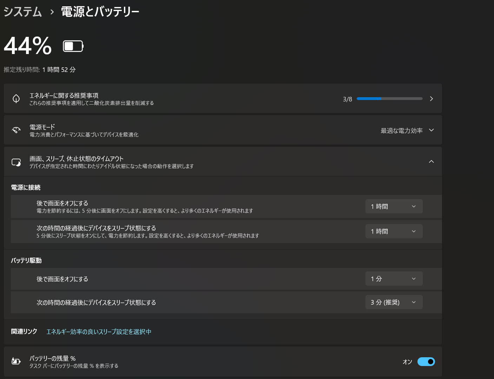Screen dimensions: 494x379
Task: Click the leaf icon for energy recommendations
Action: (x=16, y=99)
